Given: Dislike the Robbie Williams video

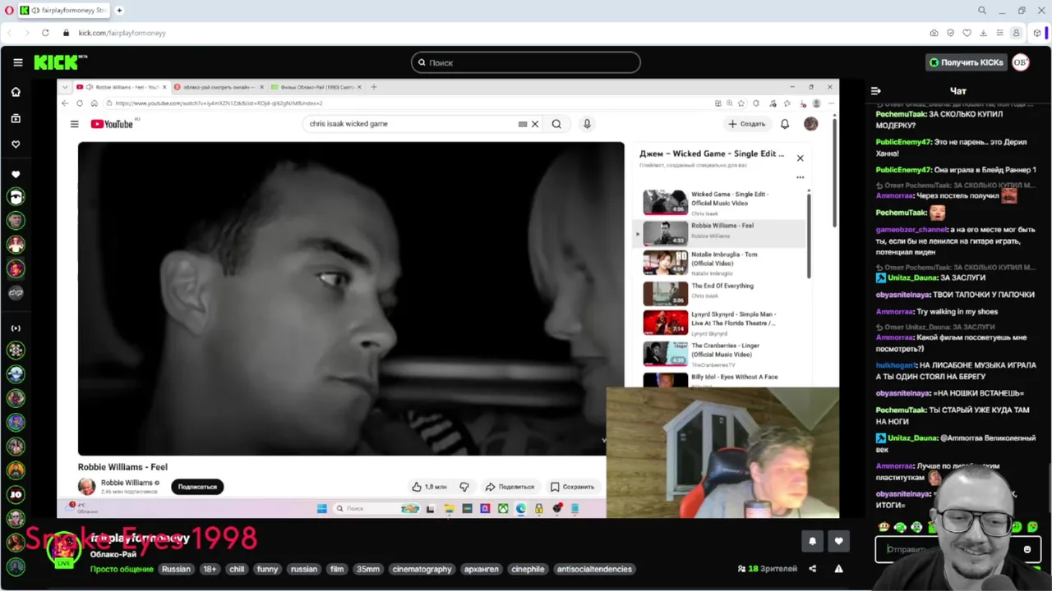Looking at the screenshot, I should tap(464, 487).
